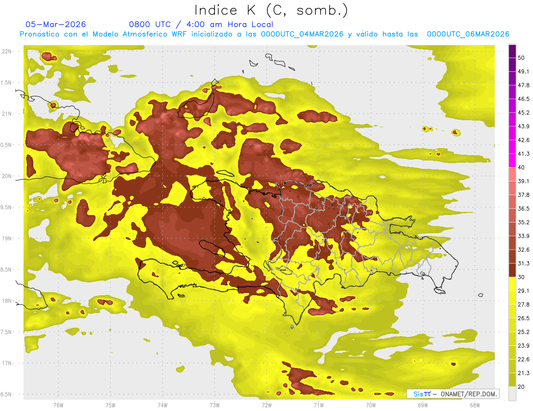Click longitude axis label "72W"
The width and height of the screenshot is (533, 411).
pos(266,405)
